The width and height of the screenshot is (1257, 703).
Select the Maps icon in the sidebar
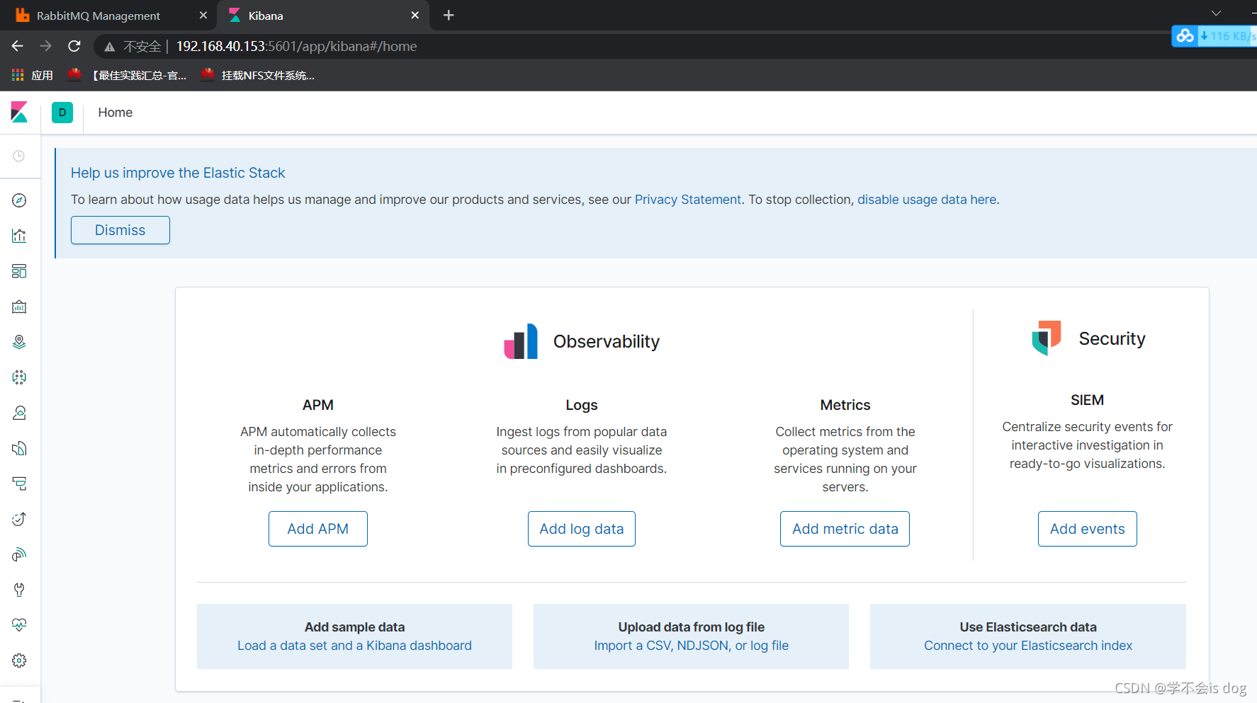pos(19,342)
